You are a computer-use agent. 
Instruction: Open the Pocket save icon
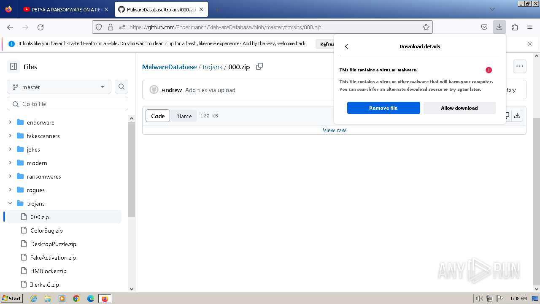[484, 27]
